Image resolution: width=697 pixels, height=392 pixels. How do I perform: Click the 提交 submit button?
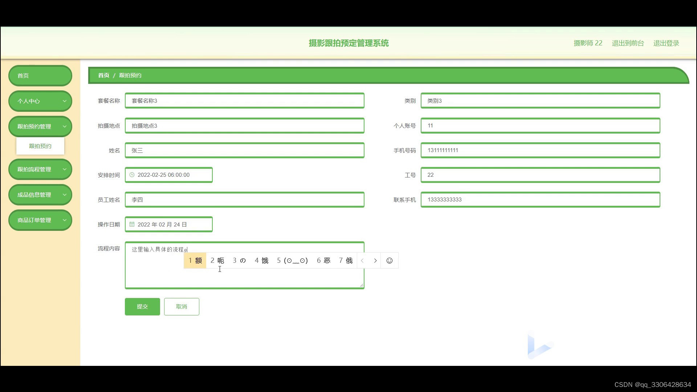point(142,307)
